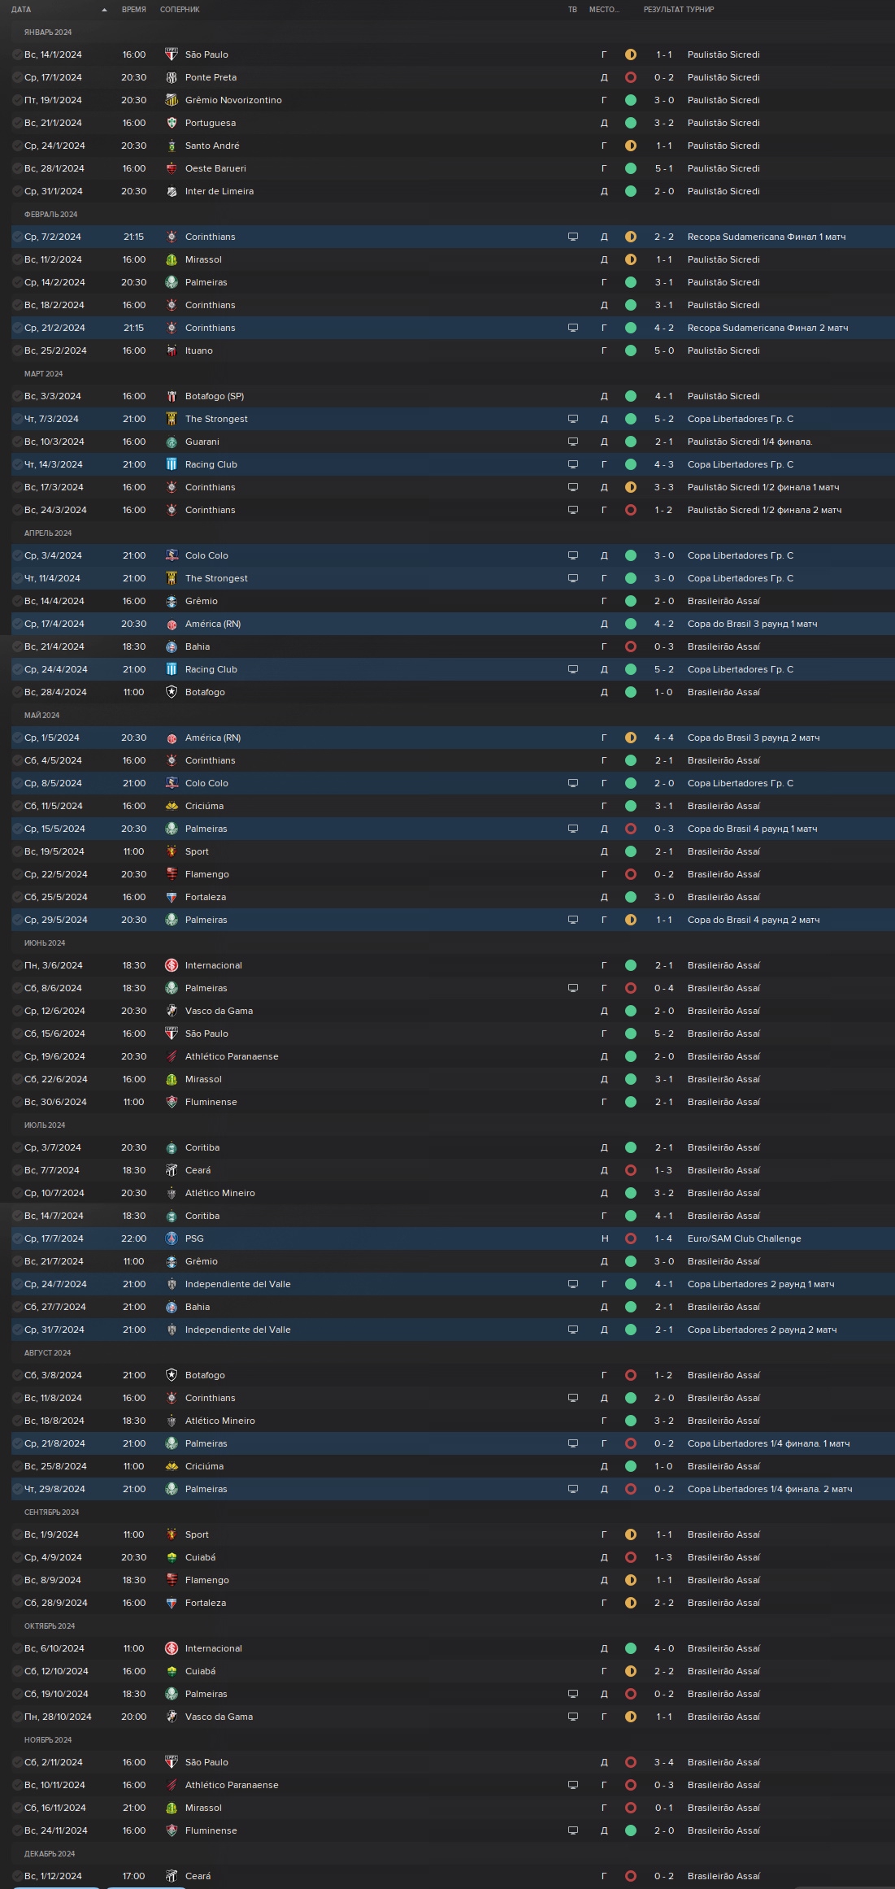Sort by the ВРЕМЯ column header
Image resolution: width=895 pixels, height=1889 pixels.
(x=134, y=10)
